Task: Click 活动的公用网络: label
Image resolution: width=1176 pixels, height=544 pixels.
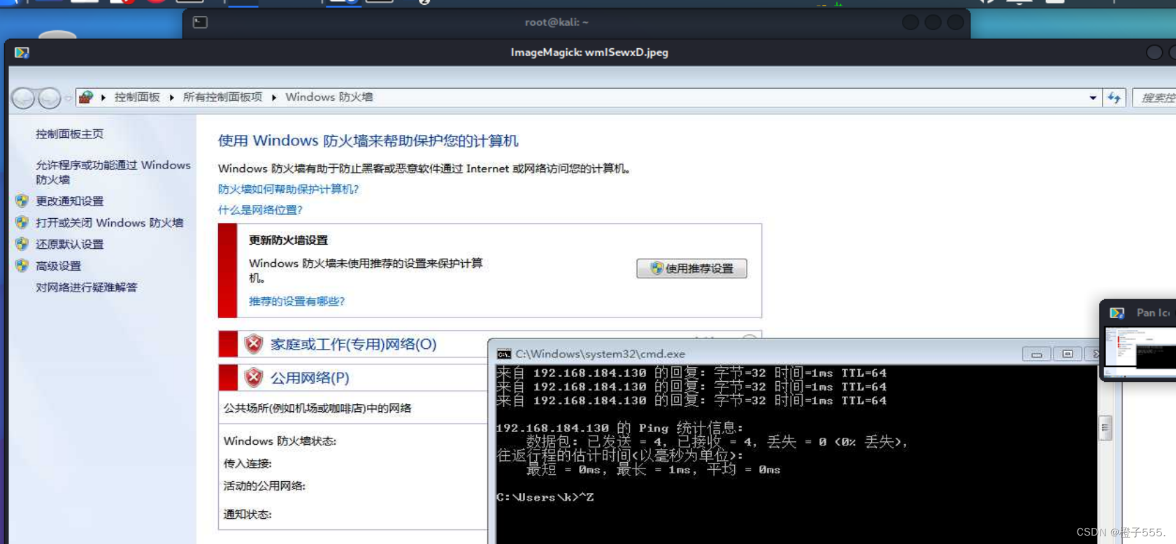Action: pyautogui.click(x=264, y=485)
